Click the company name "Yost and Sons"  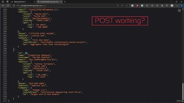[41, 40]
